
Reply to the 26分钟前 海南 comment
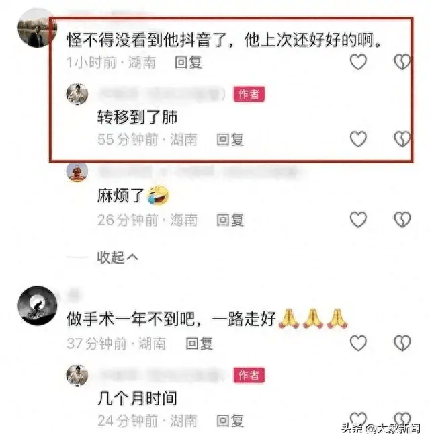pos(230,220)
